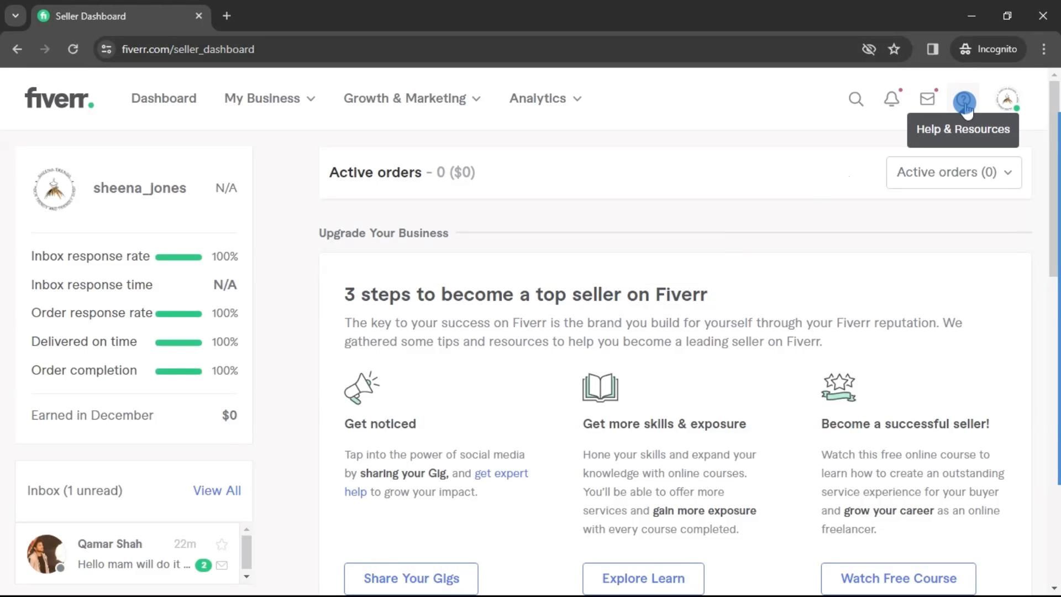Open browser side panel icon

pyautogui.click(x=933, y=49)
